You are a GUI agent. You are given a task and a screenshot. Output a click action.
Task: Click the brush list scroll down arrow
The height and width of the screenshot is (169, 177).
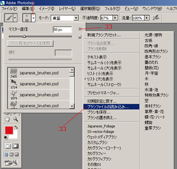pyautogui.click(x=72, y=106)
